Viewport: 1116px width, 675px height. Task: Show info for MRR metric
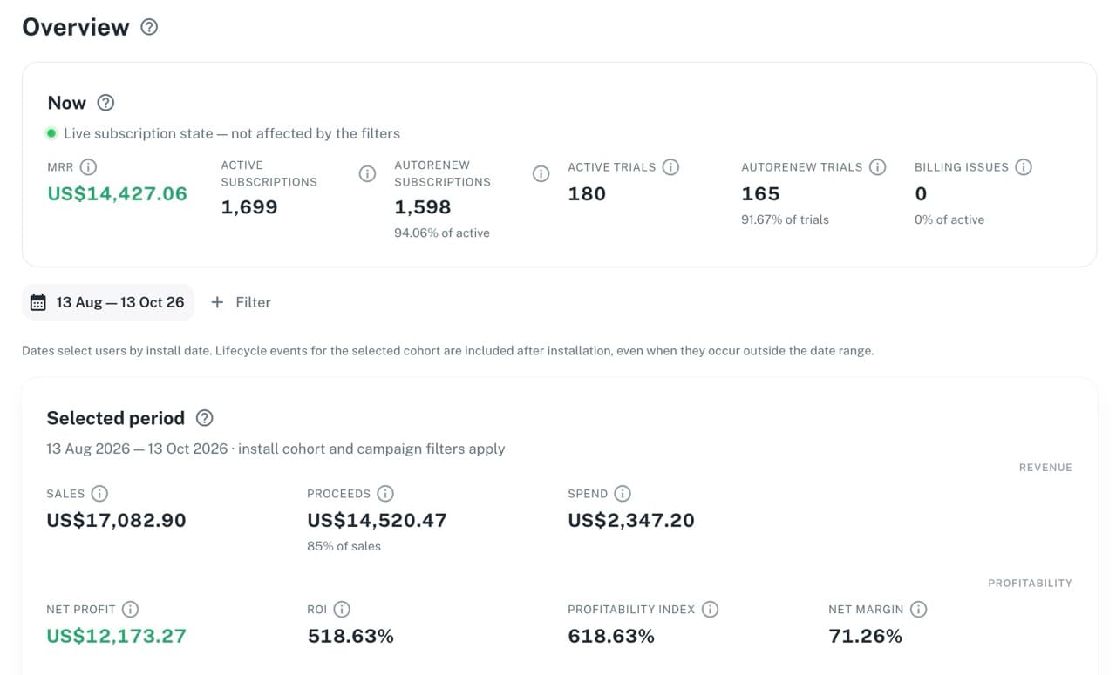(88, 166)
